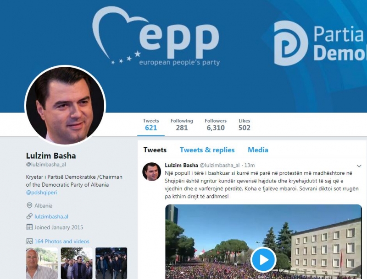The image size is (367, 279).
Task: View the 6,310 Followers list
Action: pyautogui.click(x=216, y=124)
